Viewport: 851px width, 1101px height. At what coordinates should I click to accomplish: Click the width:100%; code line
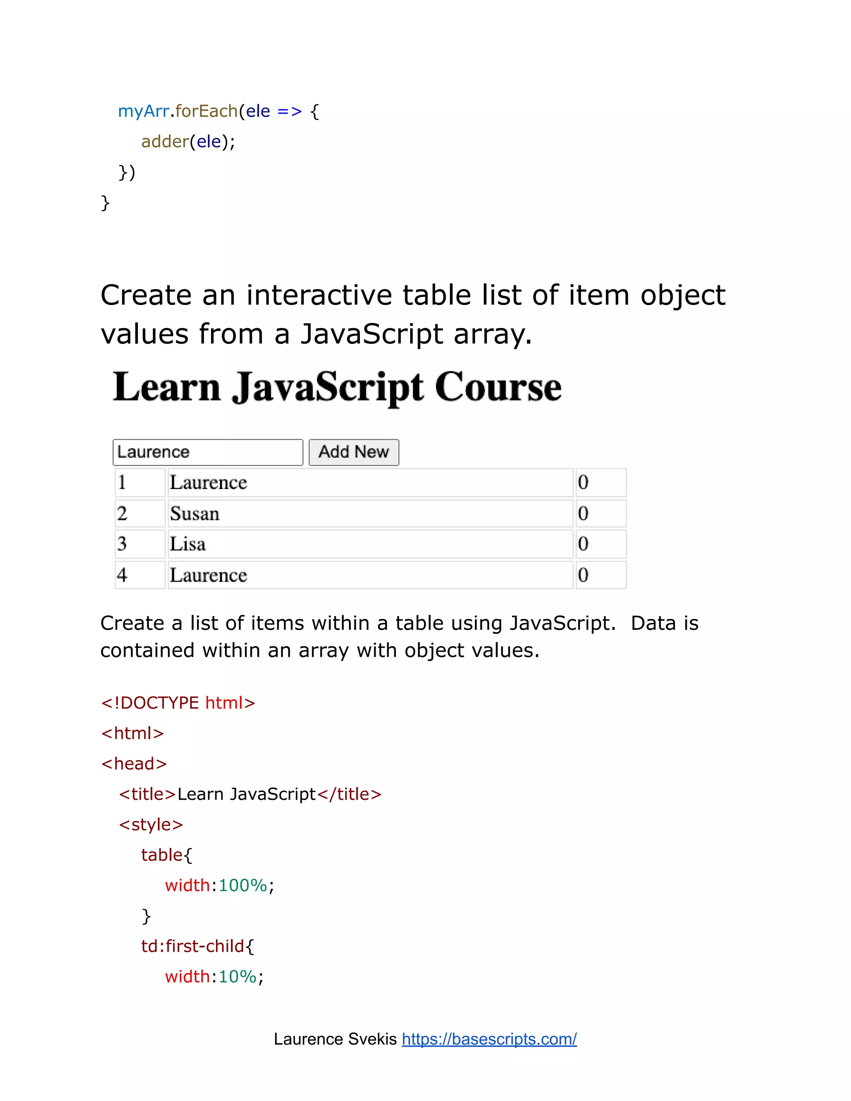(x=219, y=885)
